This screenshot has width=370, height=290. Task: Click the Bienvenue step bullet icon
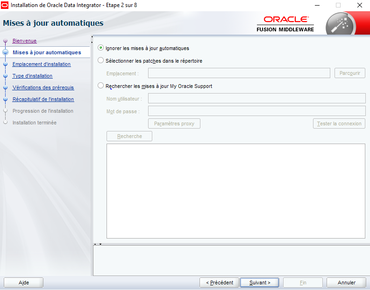[6, 41]
